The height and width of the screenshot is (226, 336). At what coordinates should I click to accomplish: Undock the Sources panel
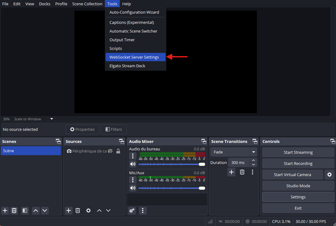[x=122, y=142]
